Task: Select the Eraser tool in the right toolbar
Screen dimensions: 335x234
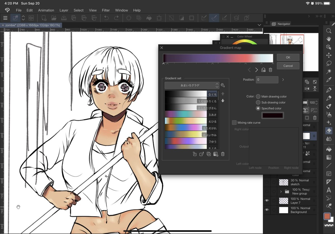Action: pos(329,131)
